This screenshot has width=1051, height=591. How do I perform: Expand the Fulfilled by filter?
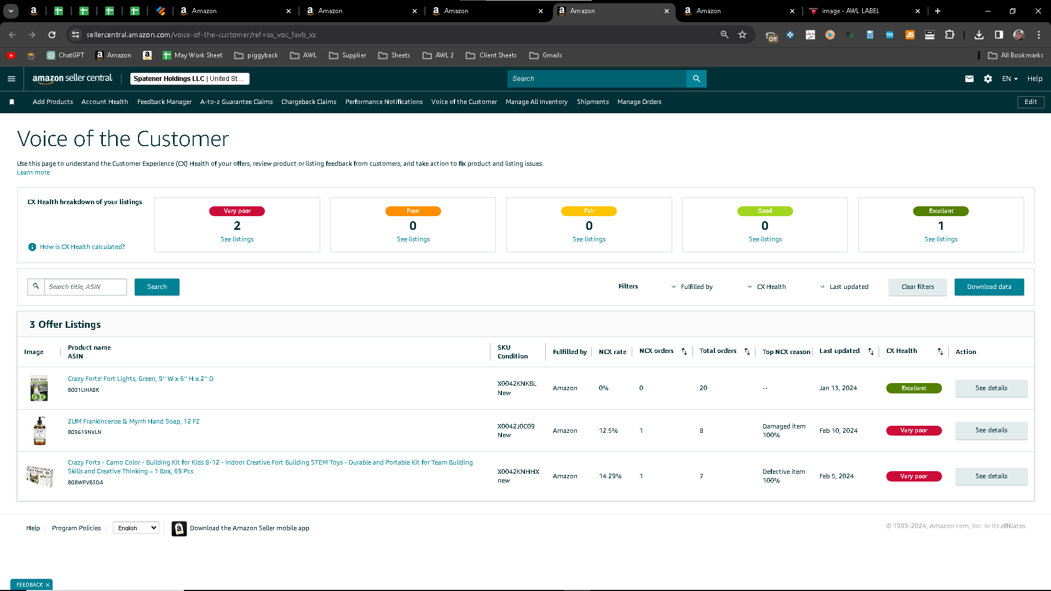tap(692, 287)
